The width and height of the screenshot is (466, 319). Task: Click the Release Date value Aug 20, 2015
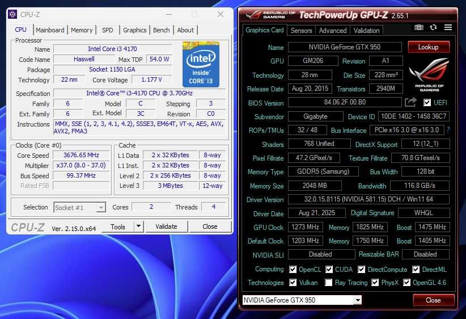pos(310,89)
